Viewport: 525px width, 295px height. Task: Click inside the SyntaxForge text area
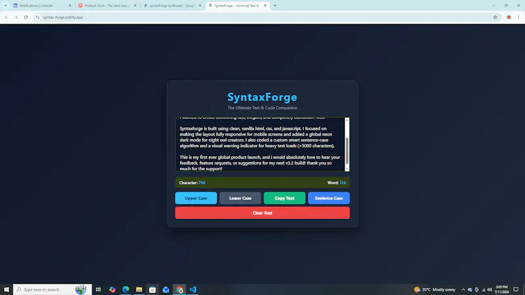[x=260, y=144]
